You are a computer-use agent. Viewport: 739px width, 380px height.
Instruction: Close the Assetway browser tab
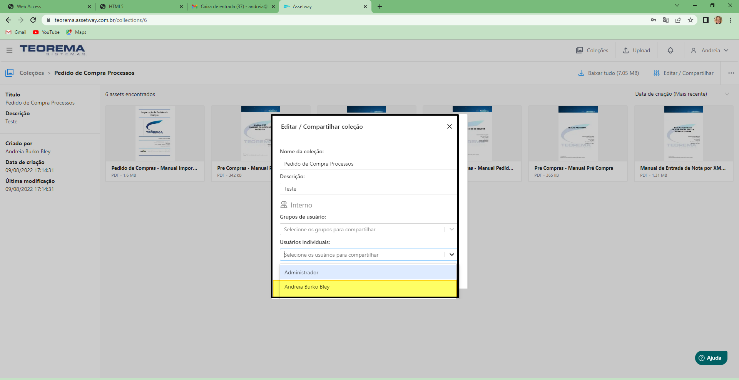point(365,7)
